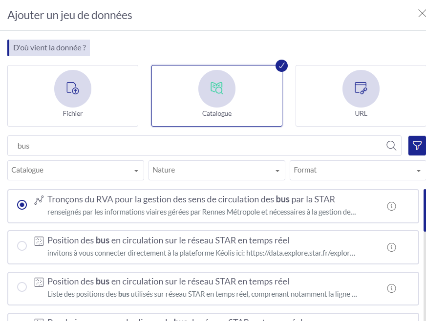
Task: Click the checkmark badge on Catalogue card
Action: [x=281, y=65]
